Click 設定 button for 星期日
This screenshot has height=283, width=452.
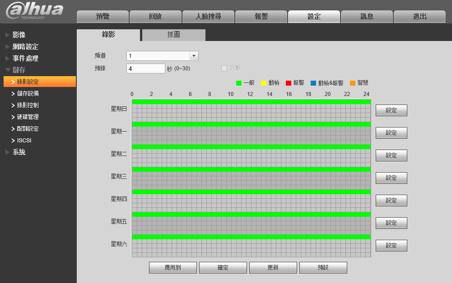(x=391, y=110)
